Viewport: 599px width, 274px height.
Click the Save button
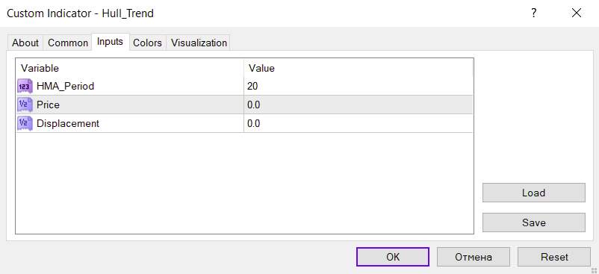pyautogui.click(x=534, y=222)
